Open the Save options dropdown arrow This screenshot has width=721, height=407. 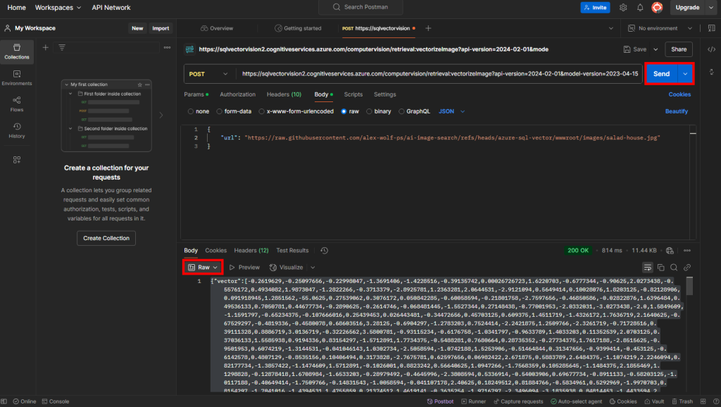[x=656, y=49]
